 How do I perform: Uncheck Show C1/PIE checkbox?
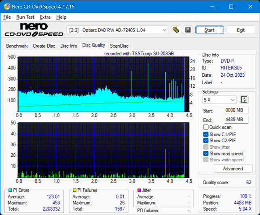coord(205,134)
